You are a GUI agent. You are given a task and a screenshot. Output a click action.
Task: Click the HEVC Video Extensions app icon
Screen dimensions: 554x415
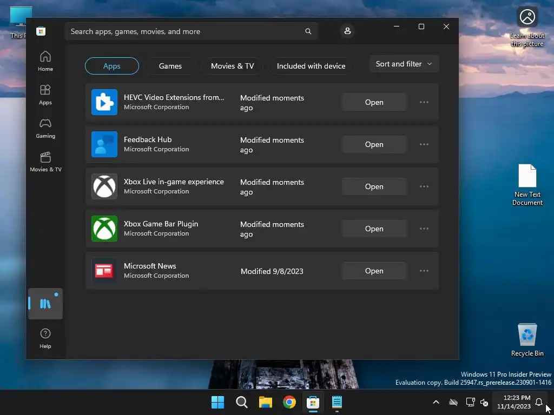tap(104, 102)
